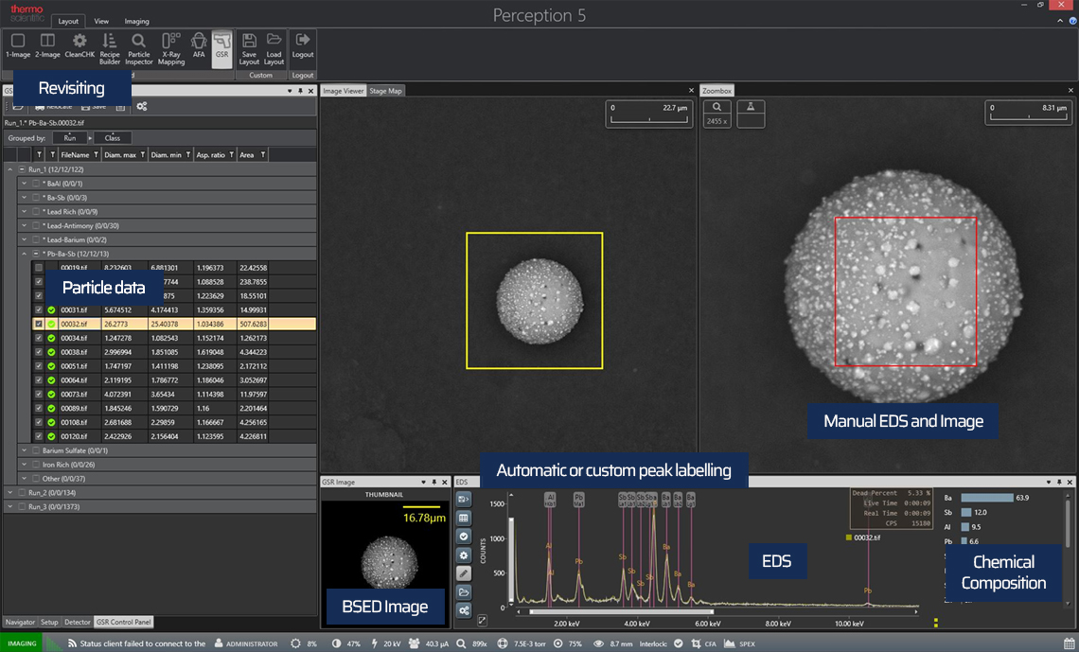Open X-Ray Mapping
Viewport: 1079px width, 652px height.
171,49
